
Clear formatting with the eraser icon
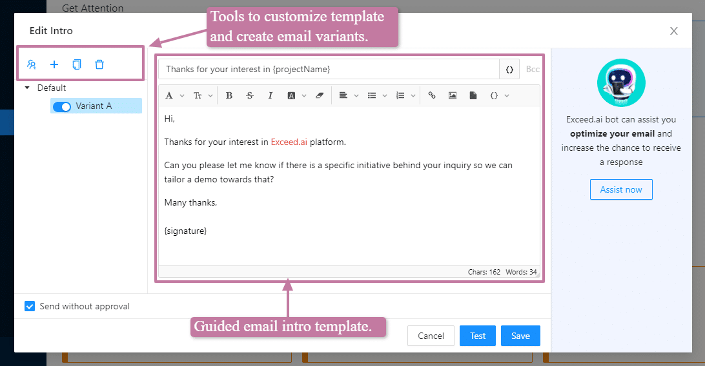click(319, 95)
